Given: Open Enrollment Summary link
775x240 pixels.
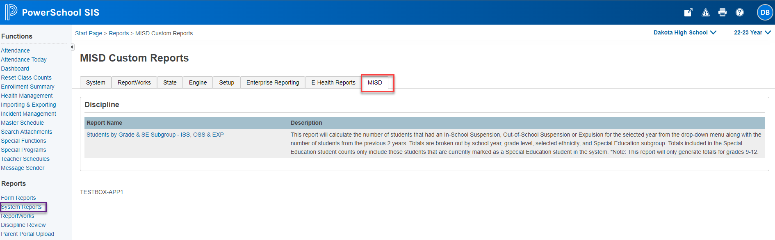Looking at the screenshot, I should click(x=27, y=87).
